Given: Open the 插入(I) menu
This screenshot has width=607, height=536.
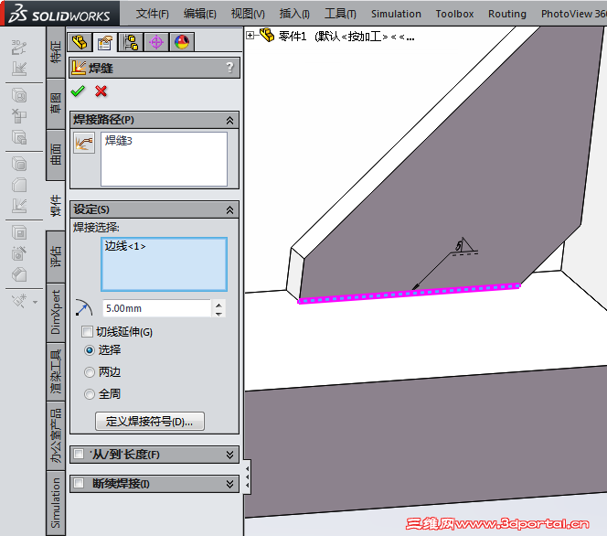Looking at the screenshot, I should pos(294,14).
